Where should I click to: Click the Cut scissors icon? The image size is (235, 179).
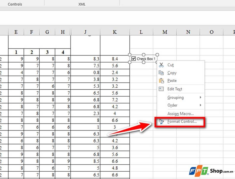(161, 65)
